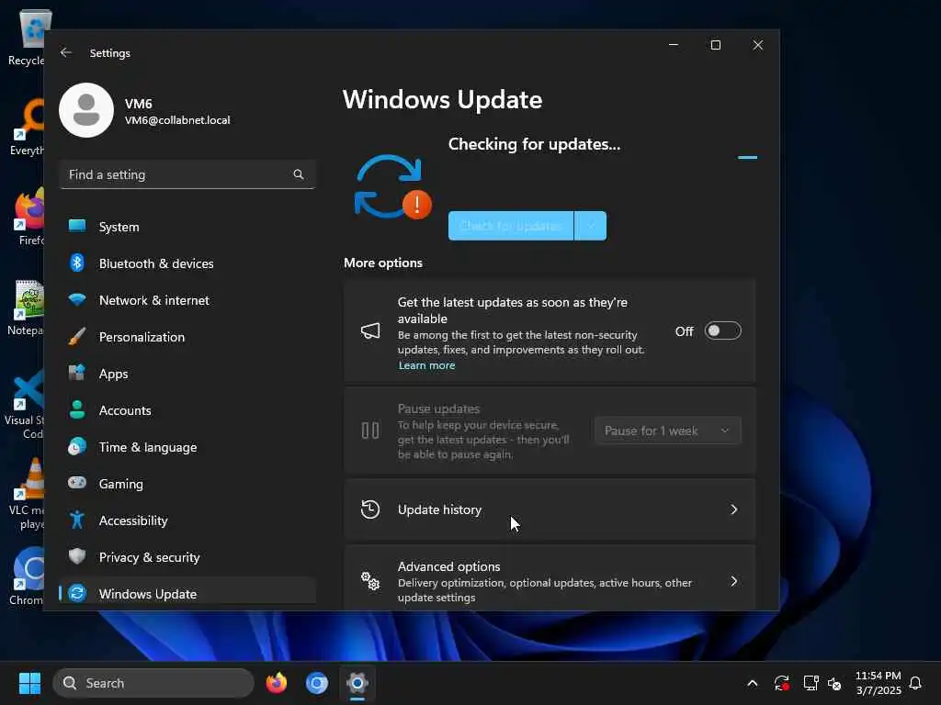The width and height of the screenshot is (941, 705).
Task: Click the Pause updates pause icon
Action: pos(370,431)
